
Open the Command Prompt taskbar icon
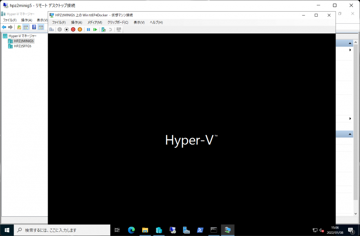214,230
